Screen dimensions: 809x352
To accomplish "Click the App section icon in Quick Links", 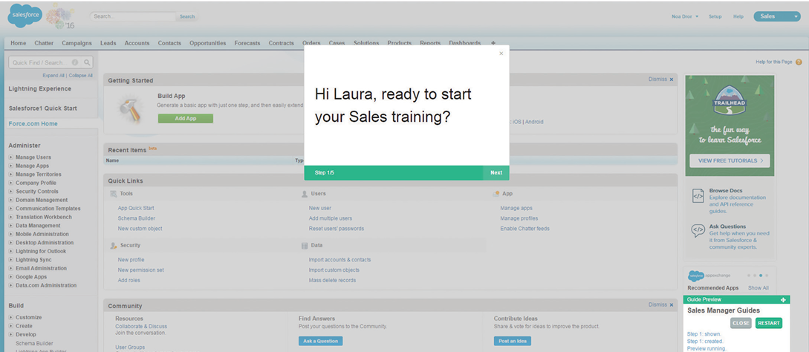I will point(496,194).
